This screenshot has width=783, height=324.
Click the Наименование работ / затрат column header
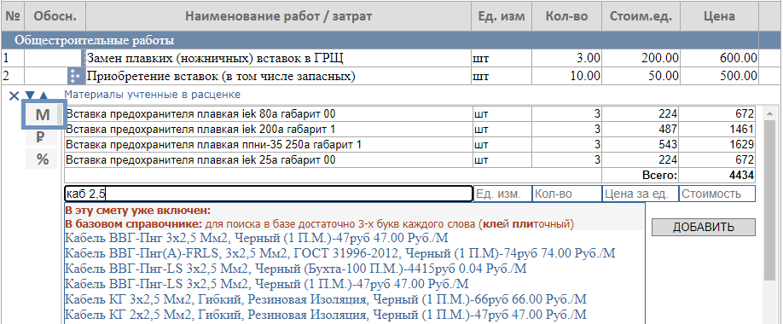(x=279, y=16)
